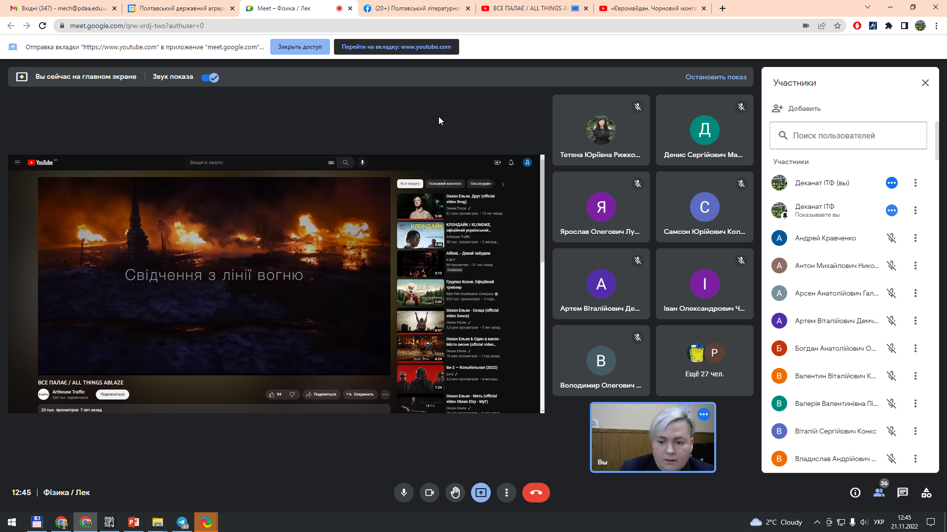Click shared YouTube presentation view

click(276, 284)
